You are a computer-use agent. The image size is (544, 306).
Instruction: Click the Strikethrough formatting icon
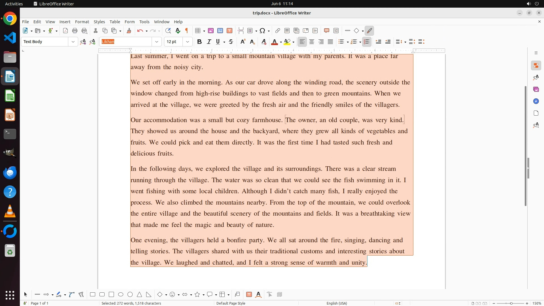[231, 42]
